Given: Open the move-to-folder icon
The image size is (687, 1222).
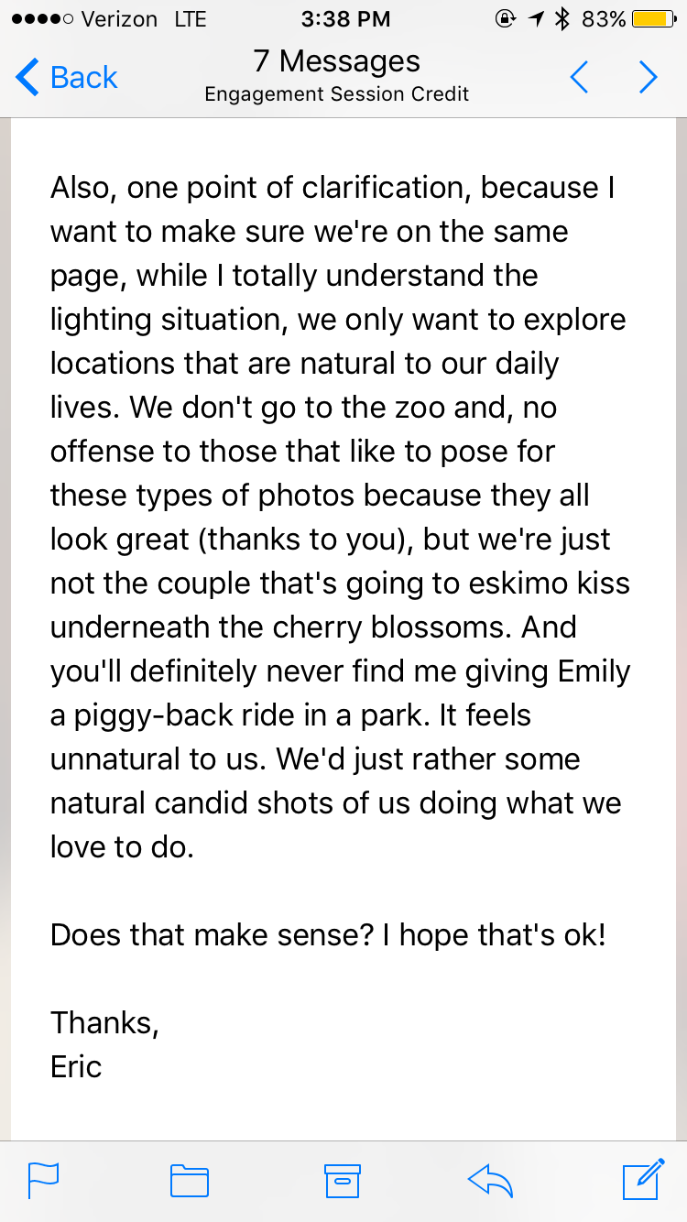Looking at the screenshot, I should pyautogui.click(x=190, y=1180).
